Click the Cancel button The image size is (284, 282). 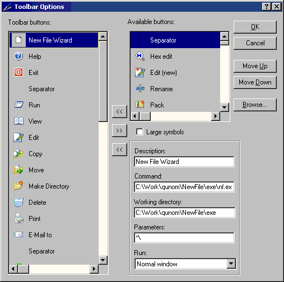coord(255,43)
